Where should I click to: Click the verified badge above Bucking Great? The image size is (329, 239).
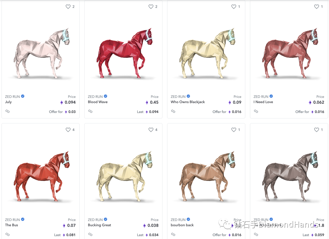click(x=105, y=219)
